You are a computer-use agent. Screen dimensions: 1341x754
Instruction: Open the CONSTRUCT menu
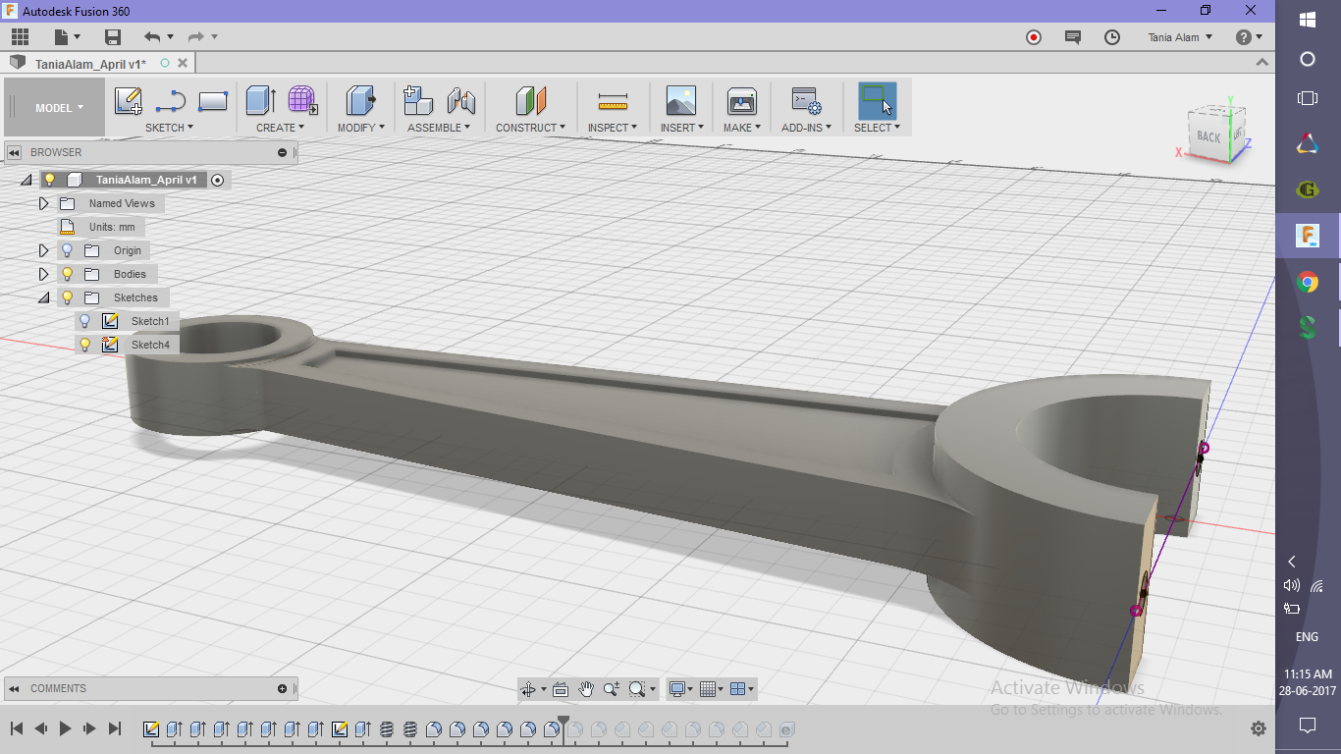click(x=531, y=128)
